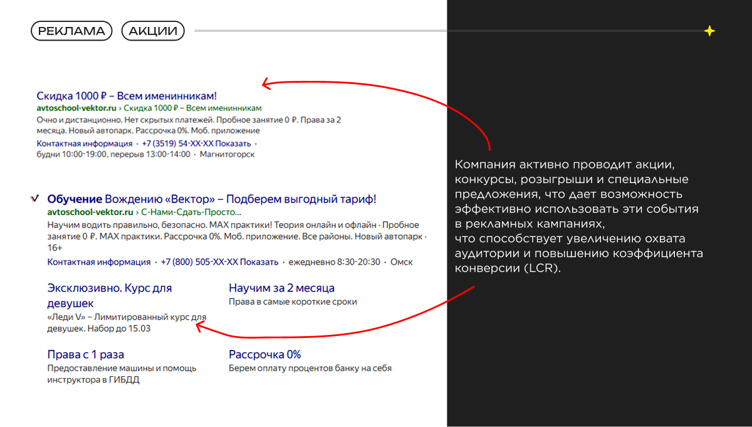Image resolution: width=752 pixels, height=427 pixels.
Task: Click the avtoschool-vektor.ru domain in the first ad
Action: point(76,108)
